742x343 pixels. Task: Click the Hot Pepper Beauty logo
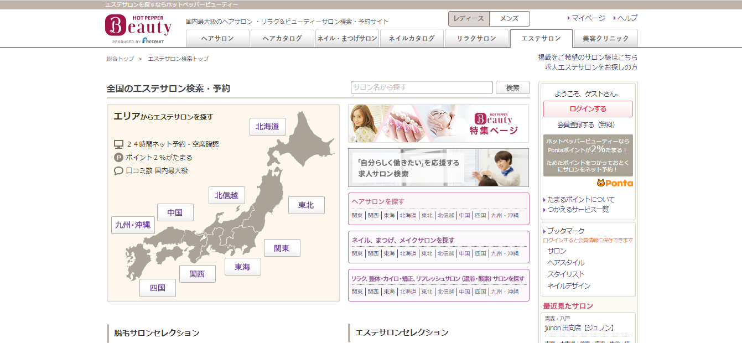click(138, 29)
